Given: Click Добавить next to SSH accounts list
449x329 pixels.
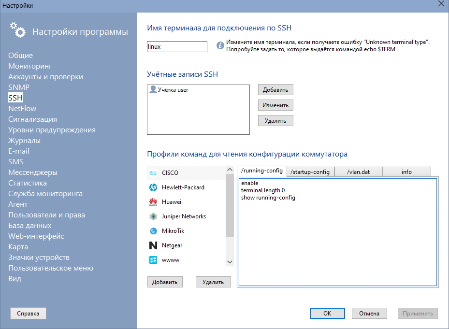Looking at the screenshot, I should [275, 90].
